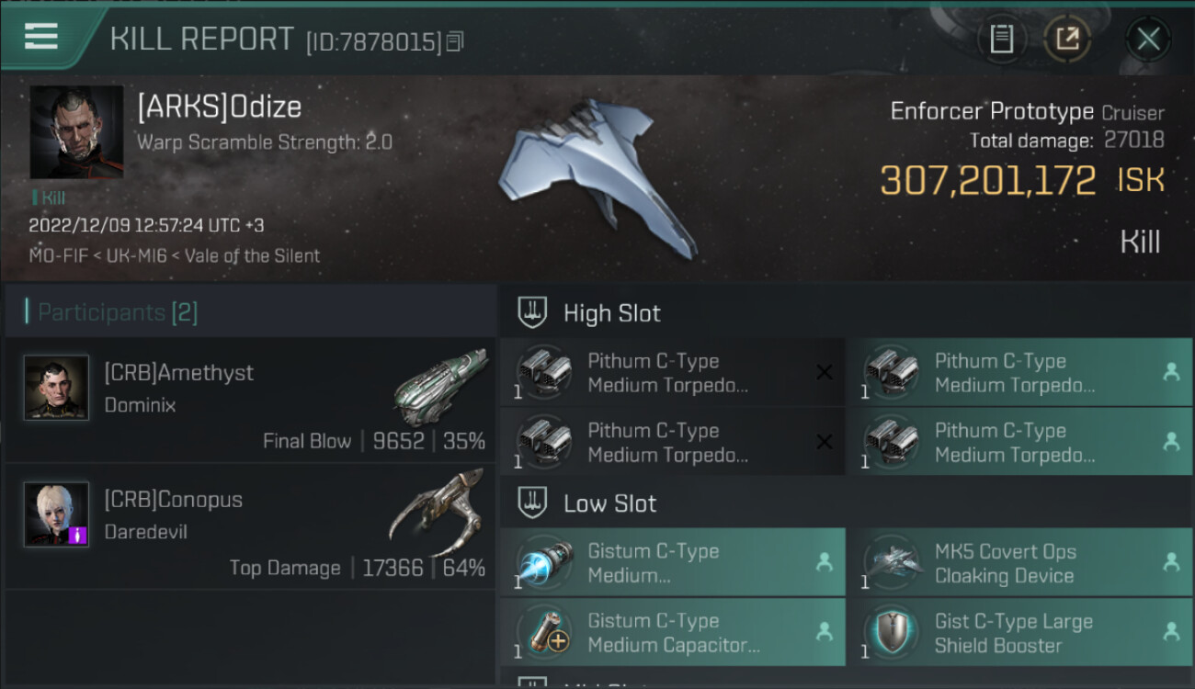1195x689 pixels.
Task: Close the kill report window
Action: (1148, 40)
